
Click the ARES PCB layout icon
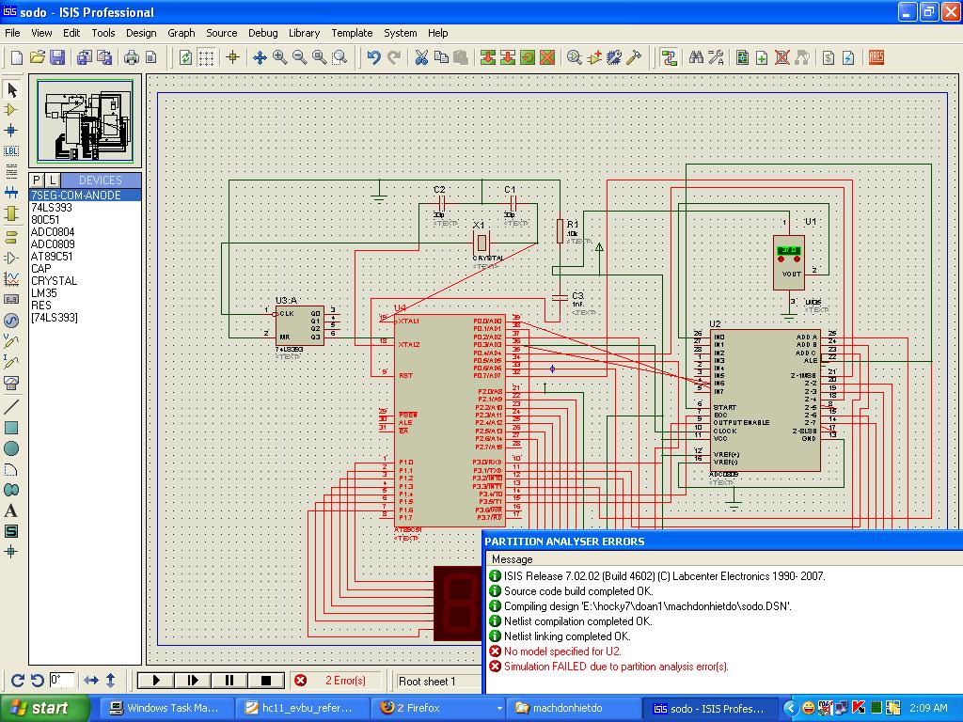point(876,57)
